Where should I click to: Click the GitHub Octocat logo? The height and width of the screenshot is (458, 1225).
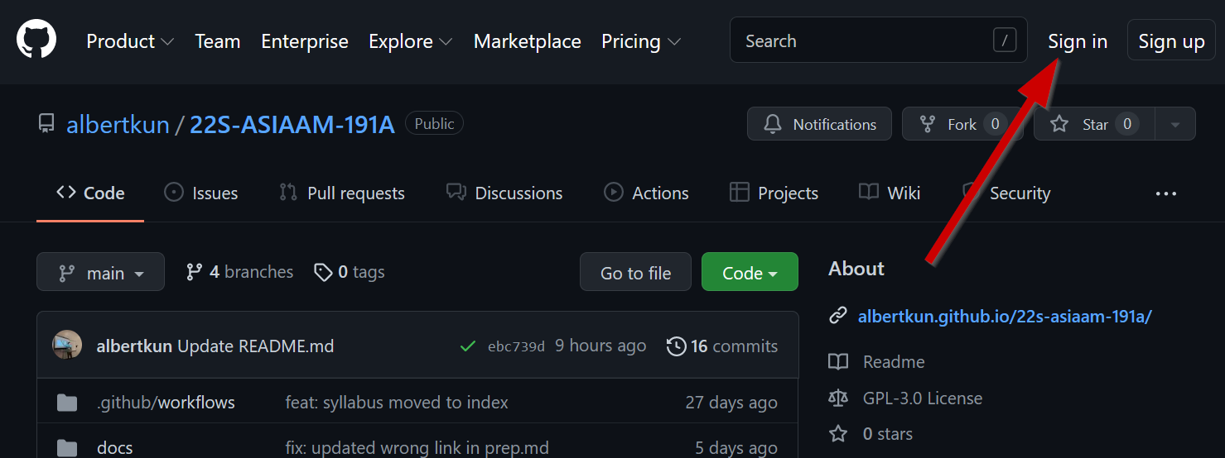coord(36,41)
